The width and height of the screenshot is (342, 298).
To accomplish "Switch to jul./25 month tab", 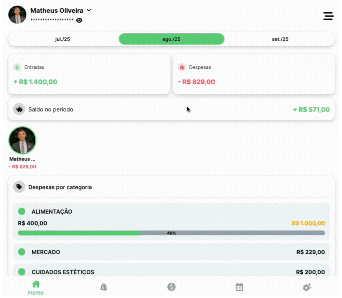I will 63,39.
